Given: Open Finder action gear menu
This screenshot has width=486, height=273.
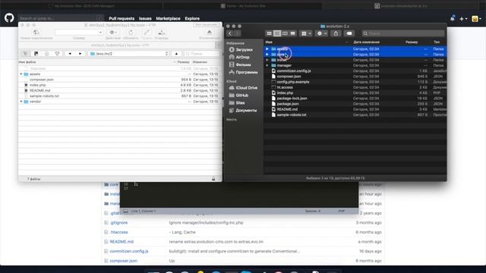Looking at the screenshot, I should [322, 33].
